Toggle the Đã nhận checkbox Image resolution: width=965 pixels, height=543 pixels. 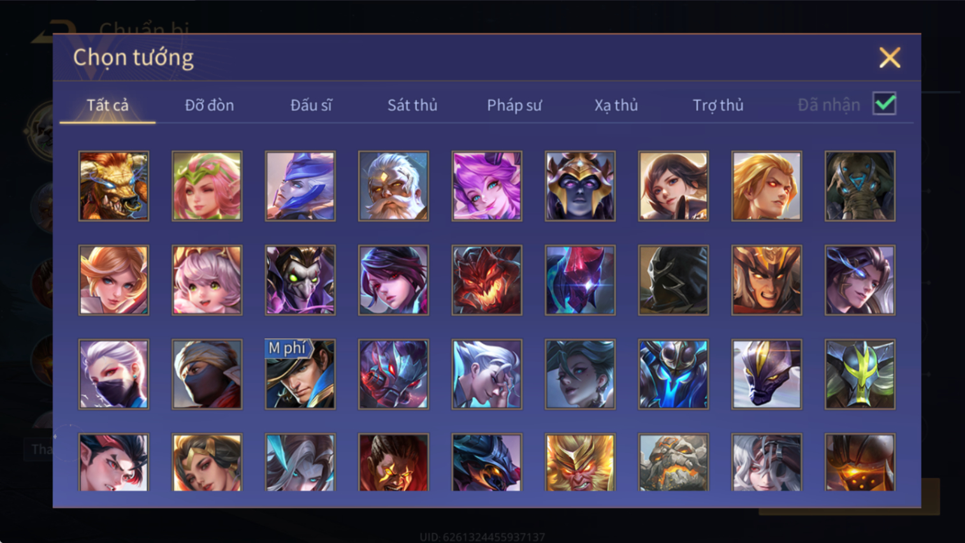coord(885,104)
